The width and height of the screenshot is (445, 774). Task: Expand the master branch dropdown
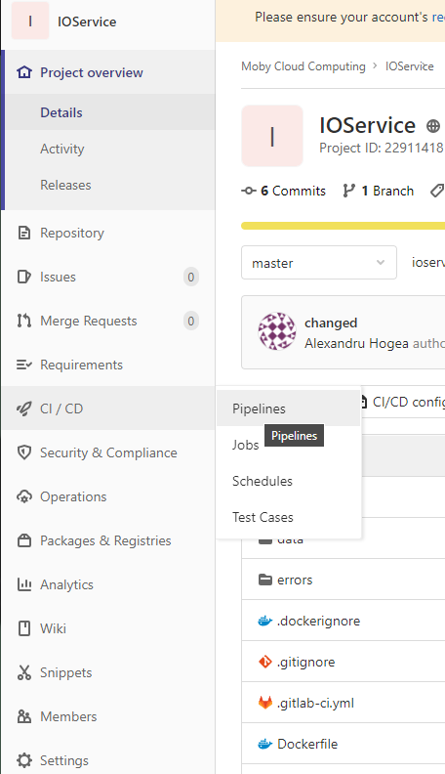point(319,263)
